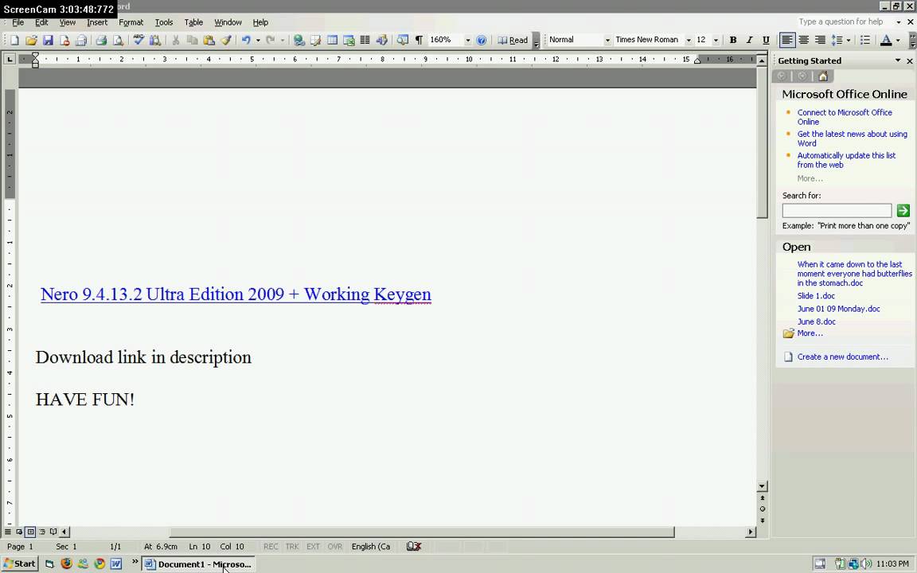
Task: Click the horizontal scrollbar thumb
Action: click(422, 532)
